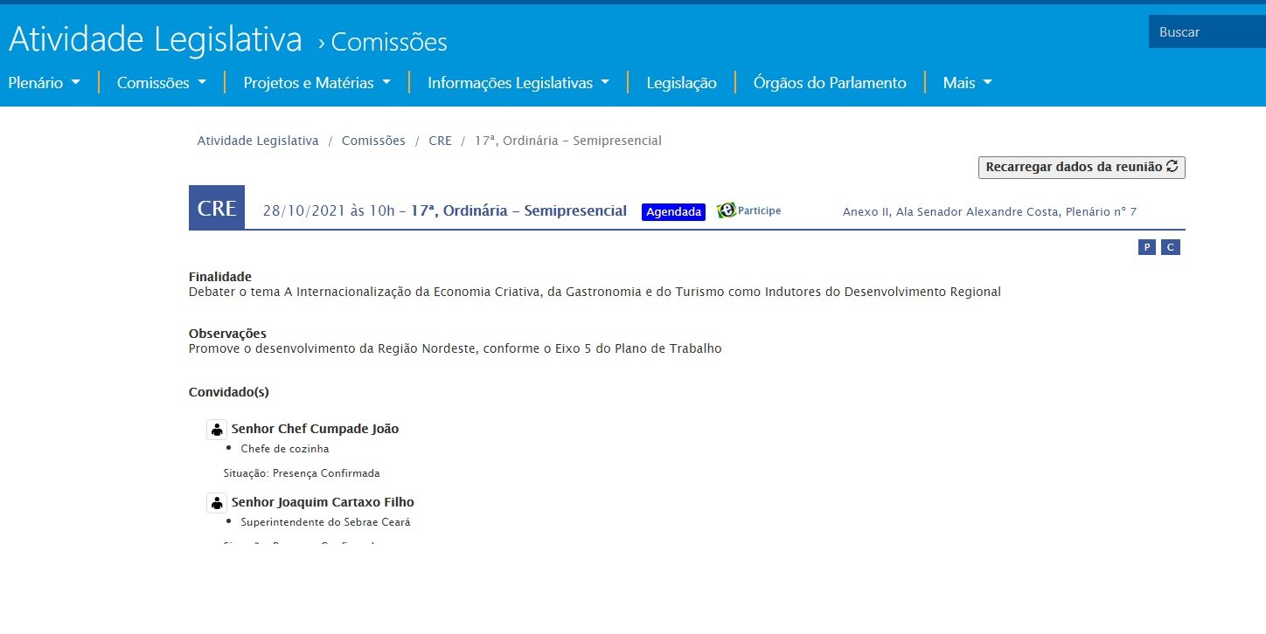Open the Comissões dropdown in navbar
1266x634 pixels.
coord(162,83)
